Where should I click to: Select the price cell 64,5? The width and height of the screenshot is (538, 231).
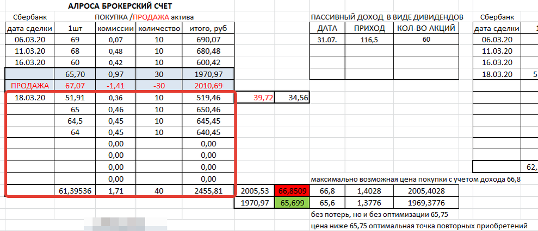point(75,121)
